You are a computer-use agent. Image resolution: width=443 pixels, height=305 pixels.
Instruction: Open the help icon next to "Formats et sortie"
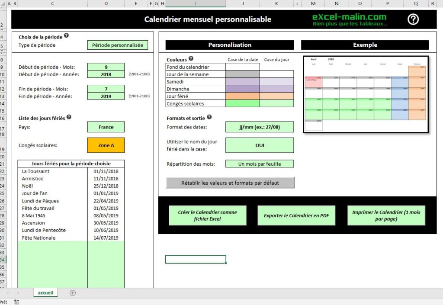(210, 116)
